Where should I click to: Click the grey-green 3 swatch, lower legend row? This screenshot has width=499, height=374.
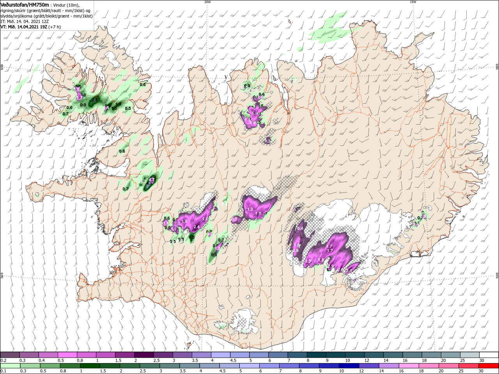pyautogui.click(x=170, y=366)
